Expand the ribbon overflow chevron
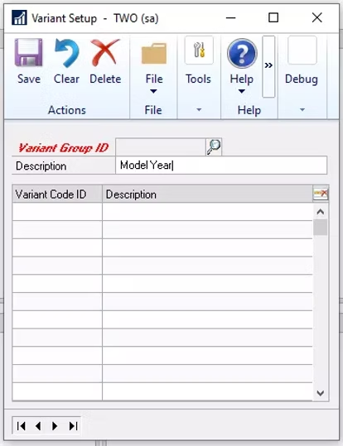343x446 pixels. click(x=268, y=66)
